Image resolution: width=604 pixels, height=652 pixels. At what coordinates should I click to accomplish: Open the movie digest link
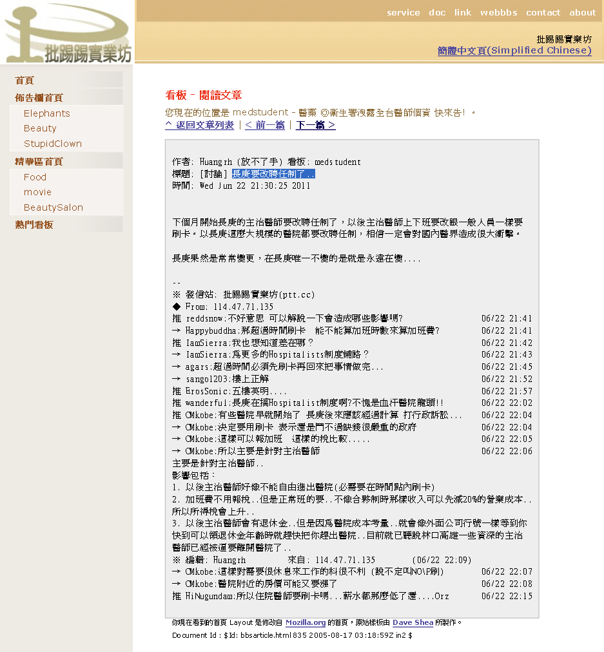[37, 192]
